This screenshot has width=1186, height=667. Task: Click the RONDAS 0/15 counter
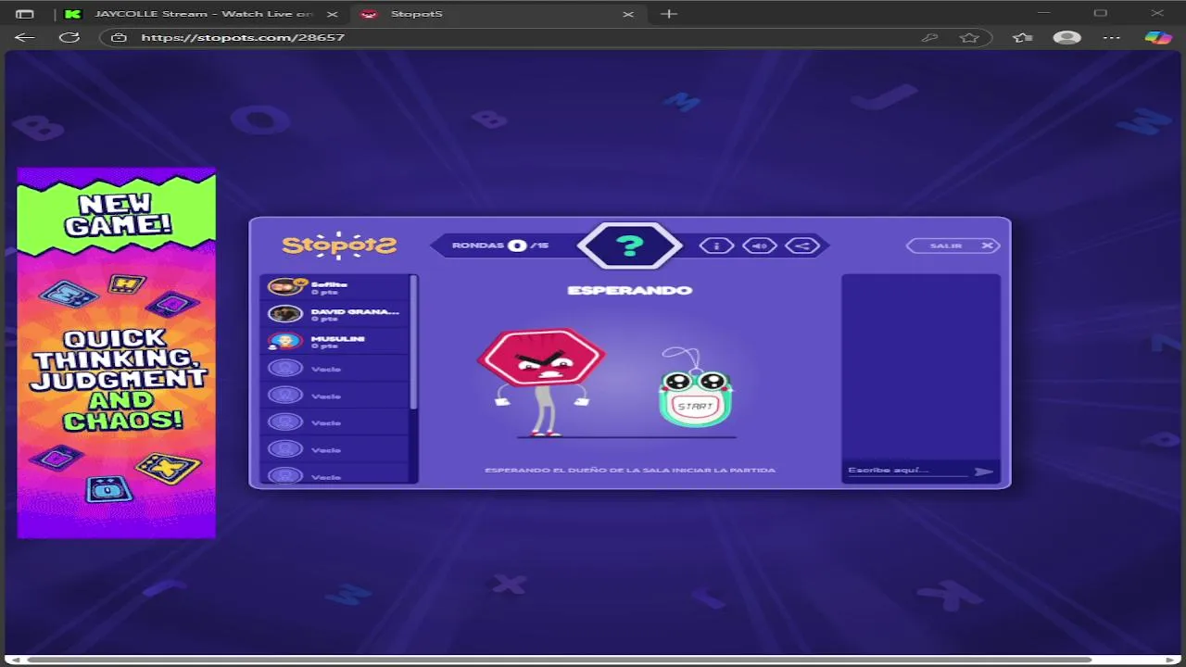(x=500, y=245)
